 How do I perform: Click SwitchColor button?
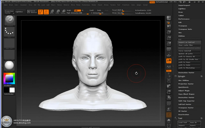coord(9,94)
